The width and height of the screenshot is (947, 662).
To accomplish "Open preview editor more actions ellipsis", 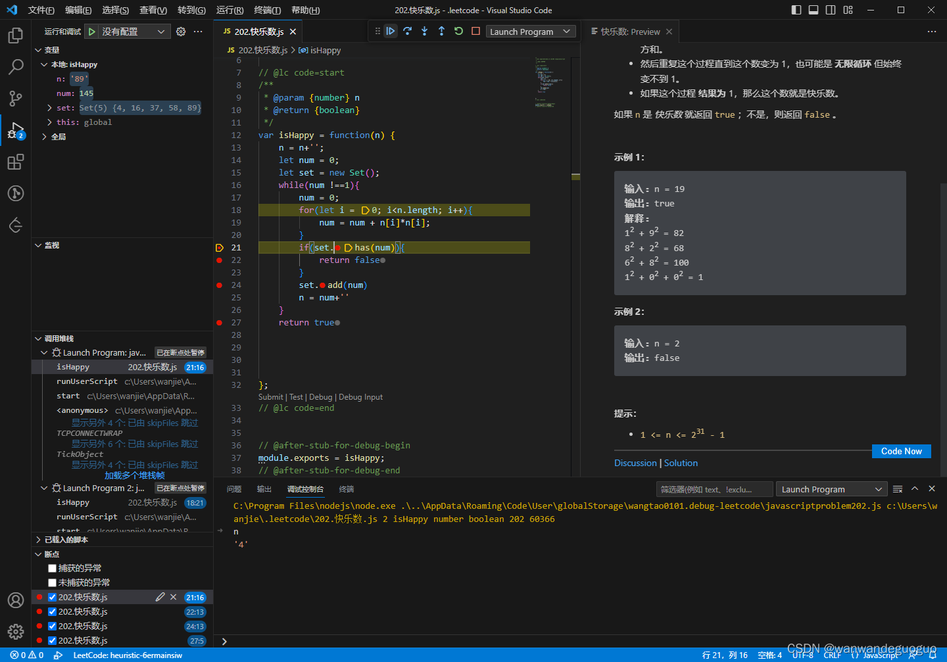I will 931,32.
